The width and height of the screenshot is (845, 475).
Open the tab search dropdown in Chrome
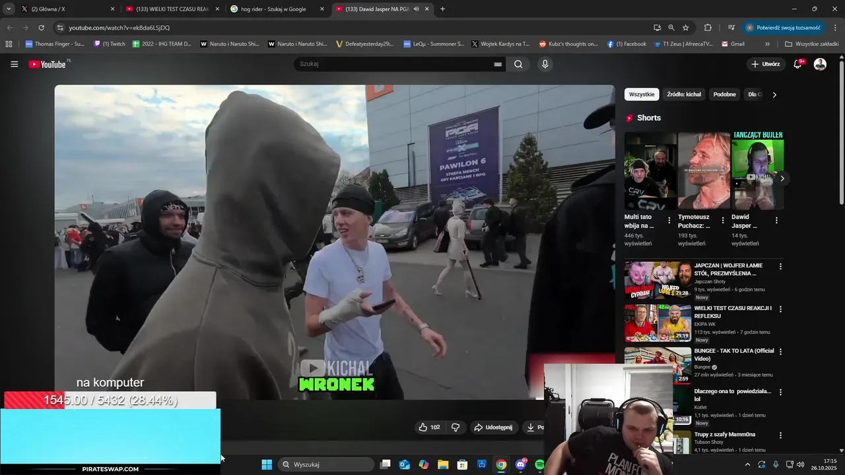tap(9, 9)
